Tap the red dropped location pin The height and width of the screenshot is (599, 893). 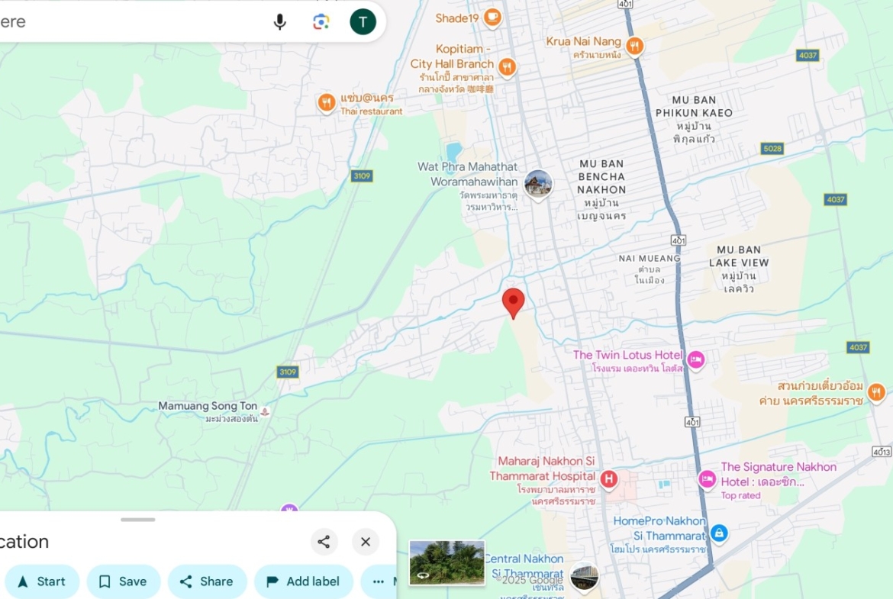click(x=513, y=303)
